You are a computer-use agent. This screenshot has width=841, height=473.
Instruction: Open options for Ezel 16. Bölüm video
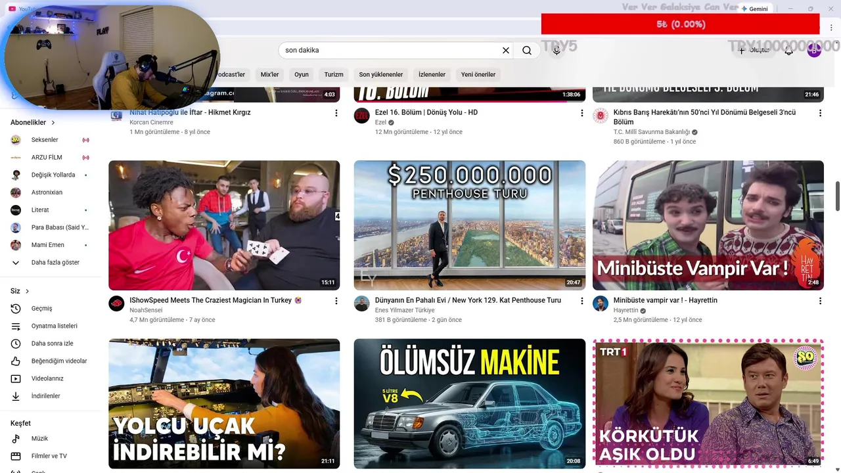click(x=581, y=113)
